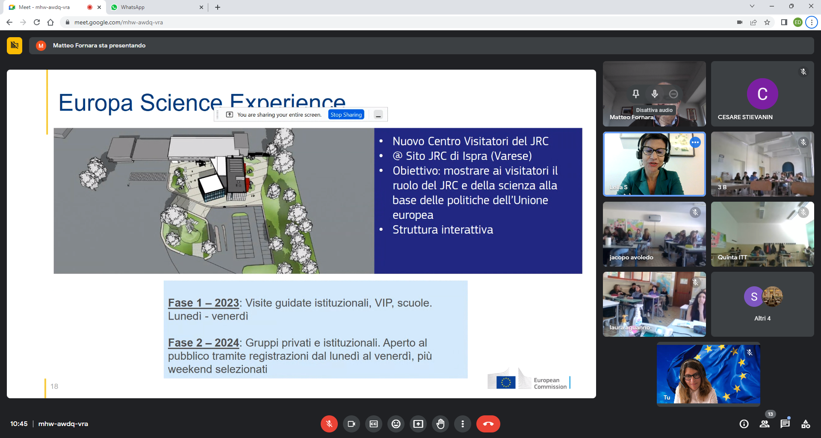Click your own Tu self-view tile

pyautogui.click(x=709, y=374)
